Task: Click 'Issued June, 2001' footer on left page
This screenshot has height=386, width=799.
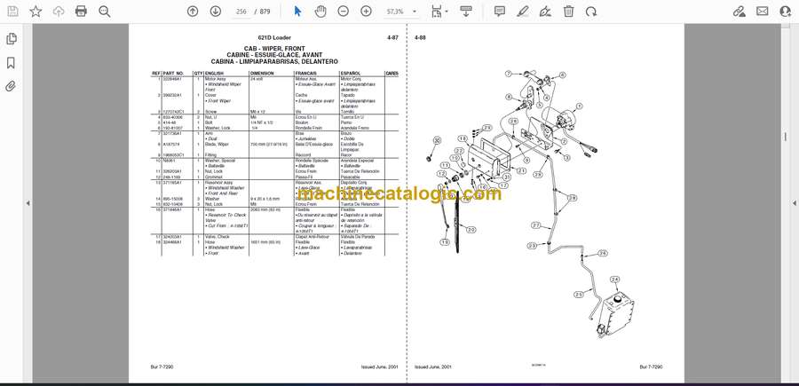Action: pos(379,366)
